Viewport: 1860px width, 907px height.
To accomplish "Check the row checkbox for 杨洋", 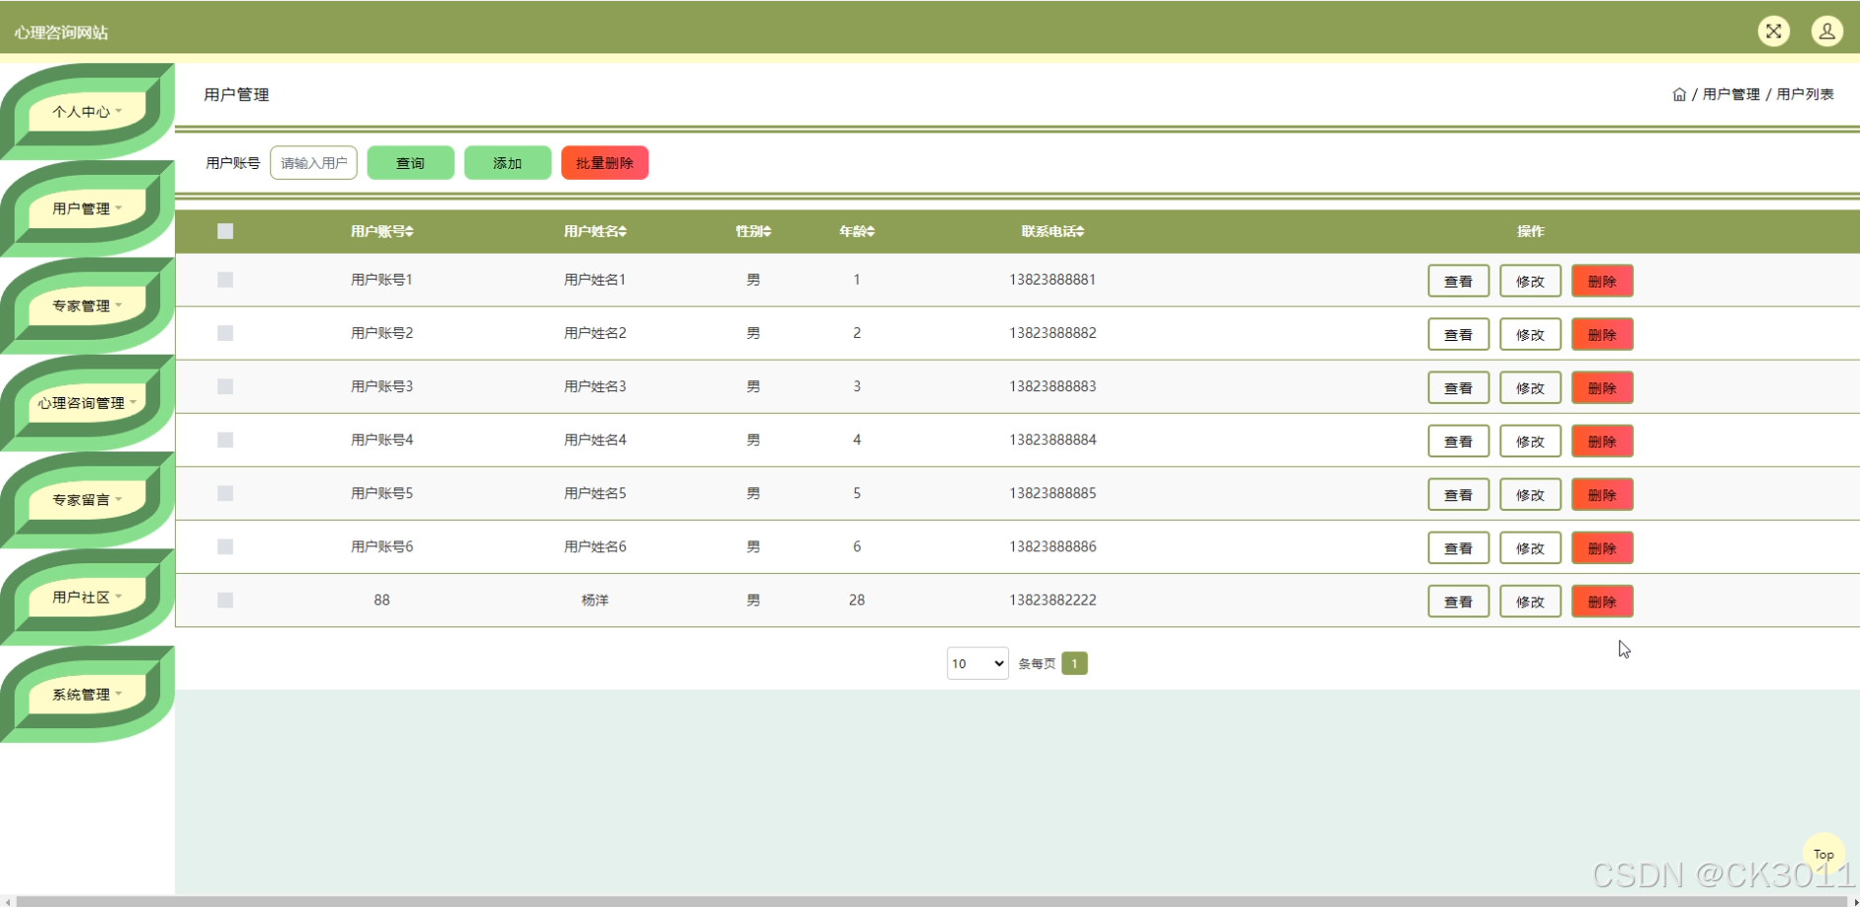I will (x=225, y=600).
